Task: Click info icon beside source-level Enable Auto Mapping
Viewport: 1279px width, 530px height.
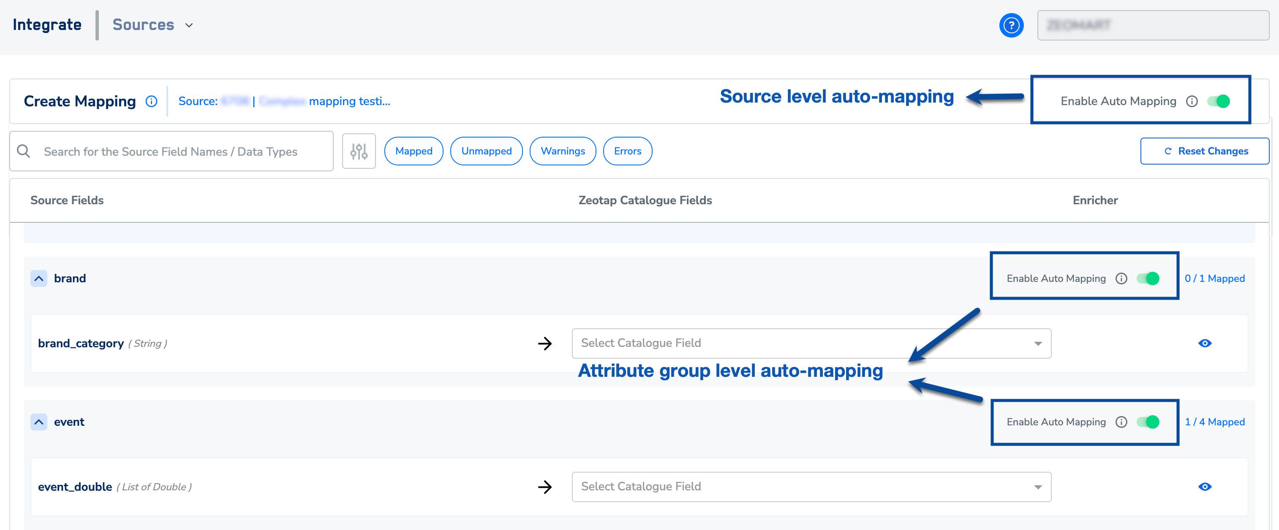Action: pyautogui.click(x=1192, y=101)
